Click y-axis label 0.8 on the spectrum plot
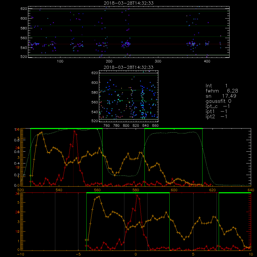This screenshot has height=257, width=257. (x=17, y=140)
